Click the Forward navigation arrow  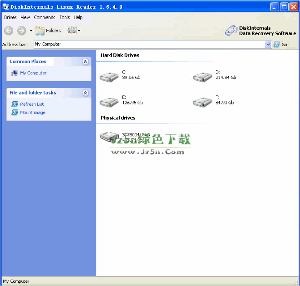[21, 31]
